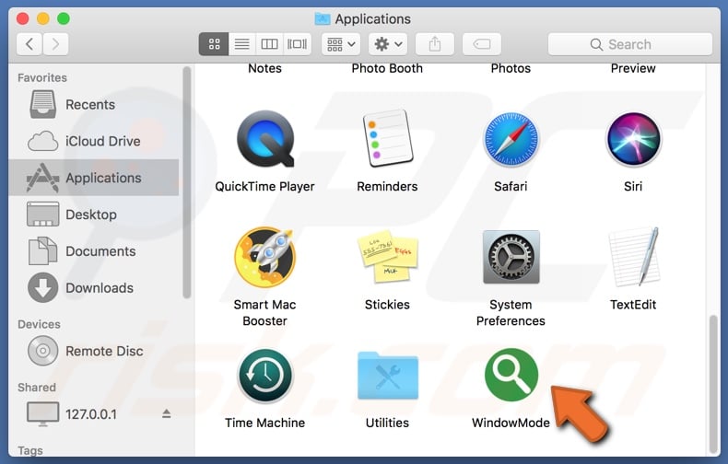Click the Time Machine name label
The height and width of the screenshot is (464, 728).
(265, 423)
